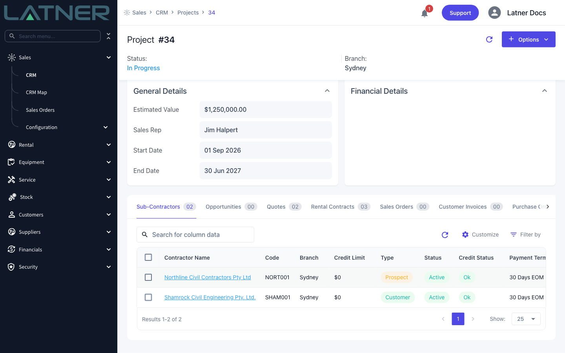Expand the Financials menu chevron
The image size is (565, 353).
point(109,249)
